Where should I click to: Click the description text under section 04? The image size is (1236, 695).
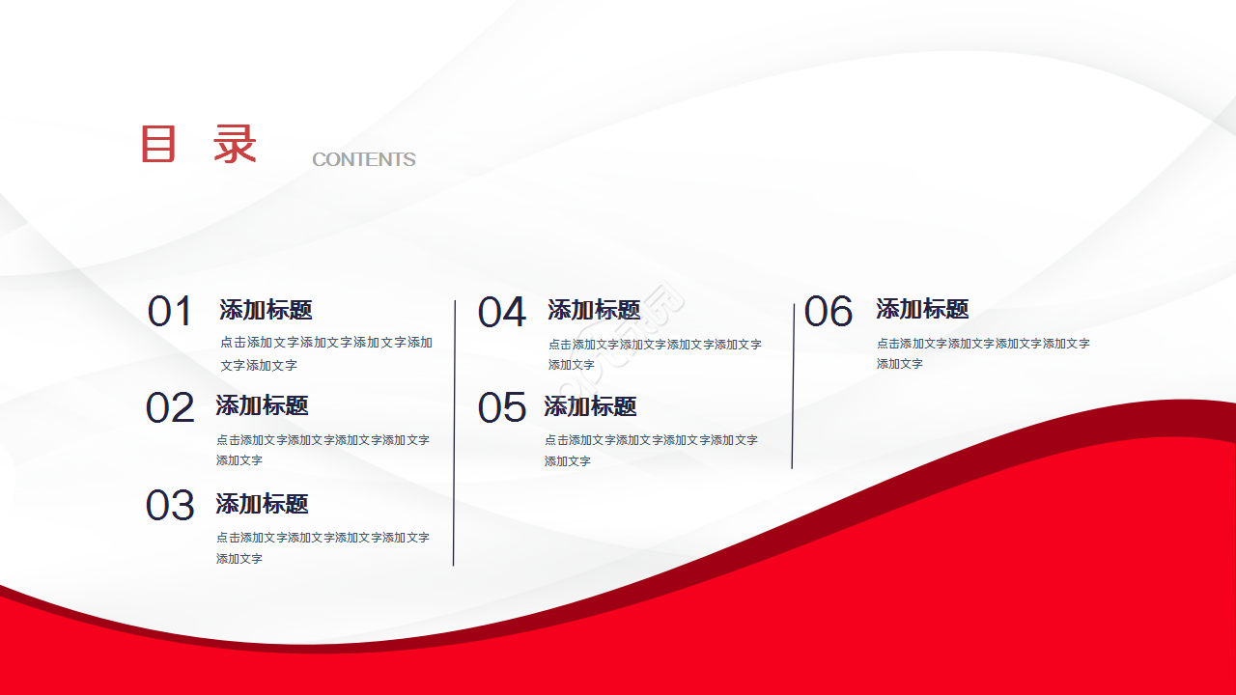tap(655, 354)
